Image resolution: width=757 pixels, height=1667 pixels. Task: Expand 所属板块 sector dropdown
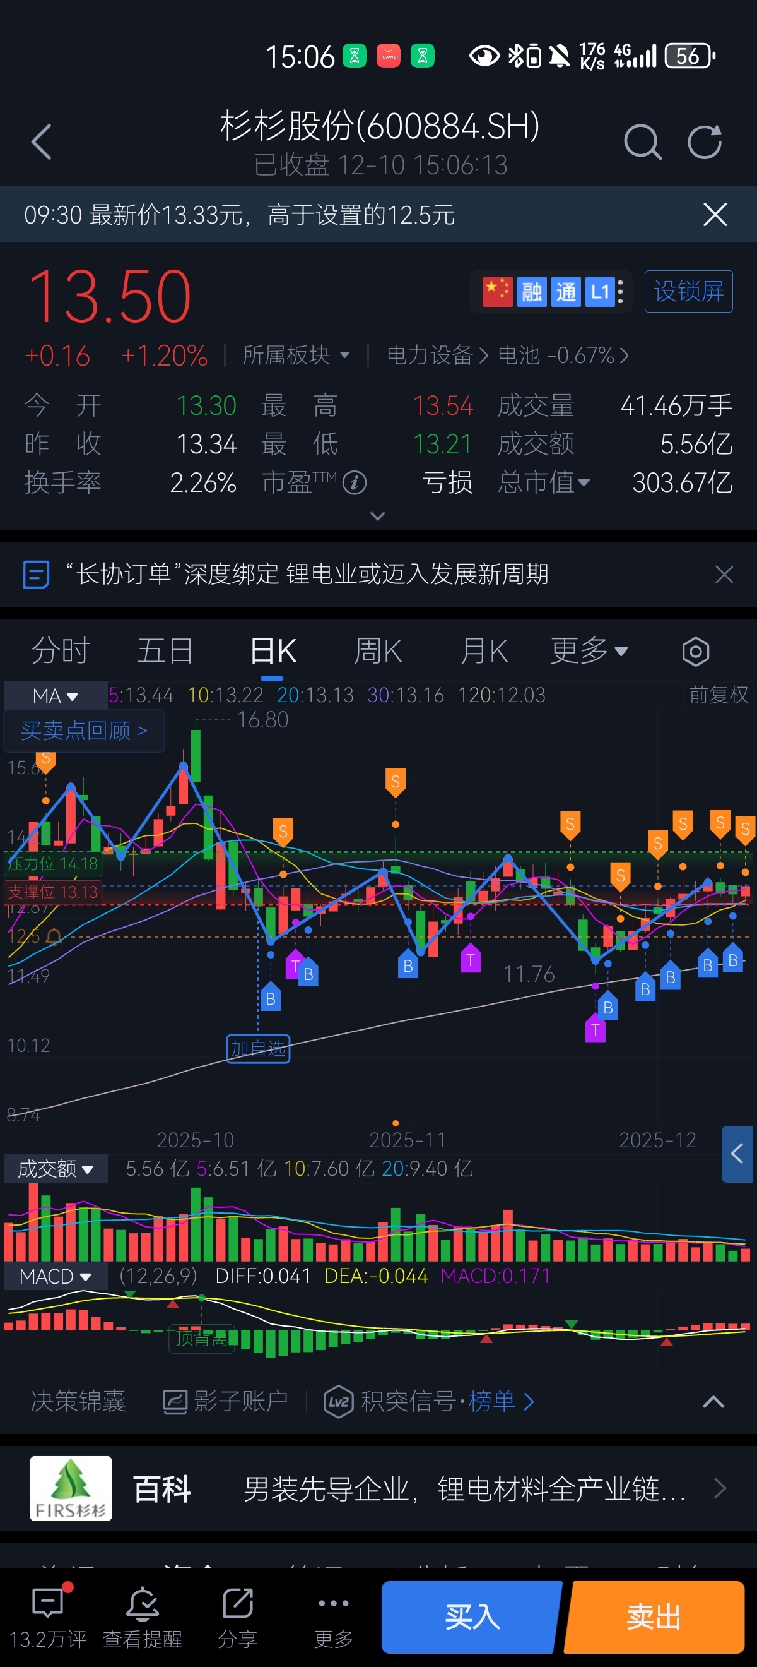click(x=296, y=356)
